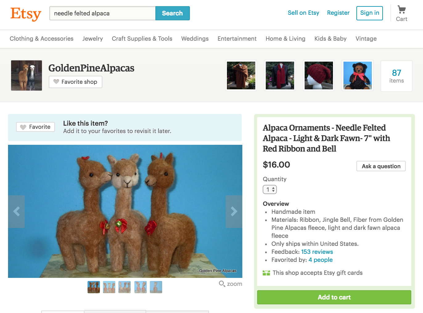Viewport: 423px width, 313px height.
Task: Click the search input field
Action: pyautogui.click(x=103, y=14)
